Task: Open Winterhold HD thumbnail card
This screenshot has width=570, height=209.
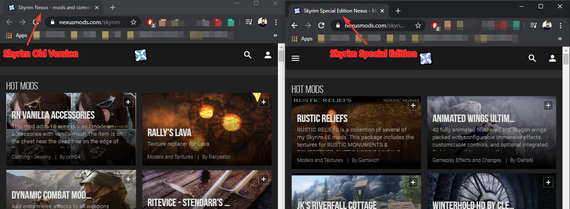Action: coord(492,192)
